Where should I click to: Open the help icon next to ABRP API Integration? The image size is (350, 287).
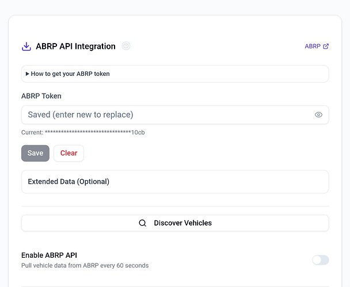point(126,46)
